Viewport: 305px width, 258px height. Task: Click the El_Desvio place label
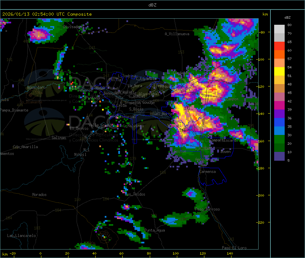(79, 128)
